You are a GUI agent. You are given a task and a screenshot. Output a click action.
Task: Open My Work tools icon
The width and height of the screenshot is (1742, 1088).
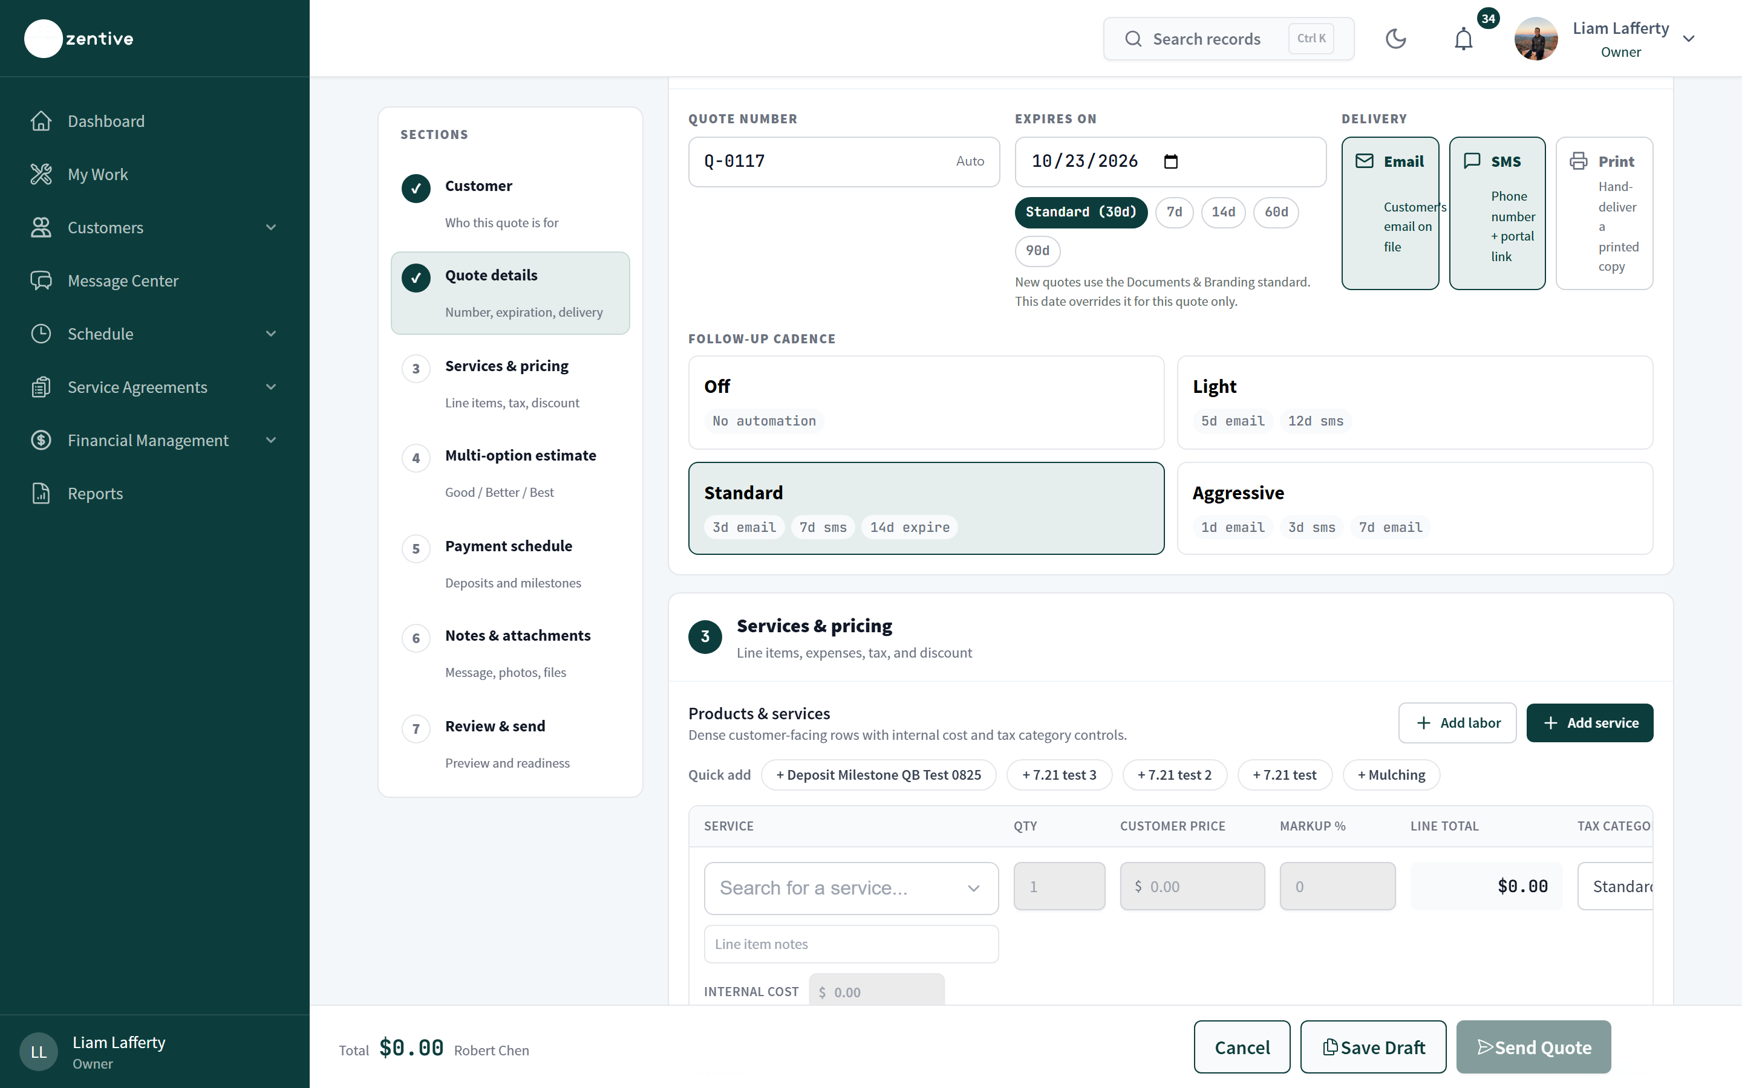pyautogui.click(x=41, y=174)
